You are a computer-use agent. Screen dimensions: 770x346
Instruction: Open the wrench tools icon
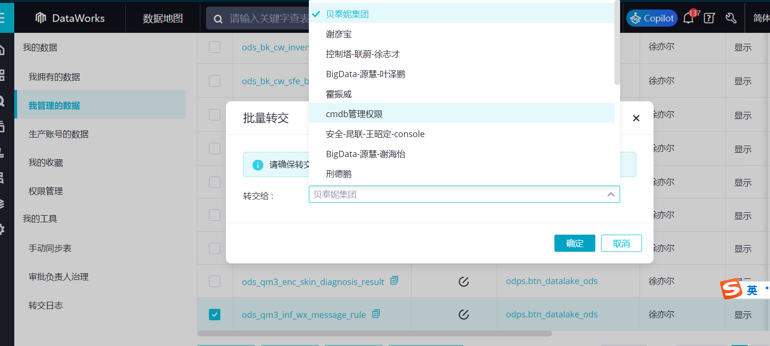pos(731,18)
